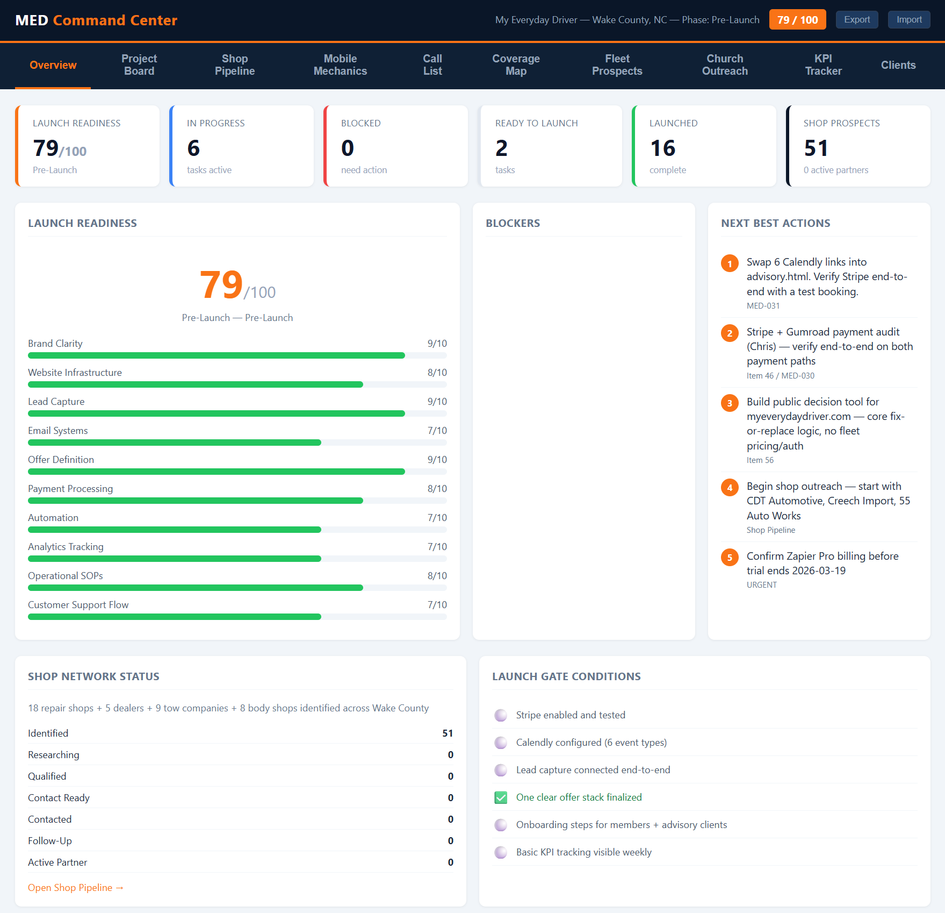Click the big 79/100 readiness score
The width and height of the screenshot is (945, 913).
[x=237, y=285]
